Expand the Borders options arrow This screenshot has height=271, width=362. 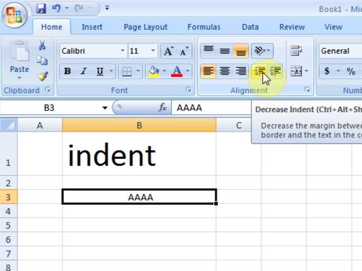[x=138, y=71]
